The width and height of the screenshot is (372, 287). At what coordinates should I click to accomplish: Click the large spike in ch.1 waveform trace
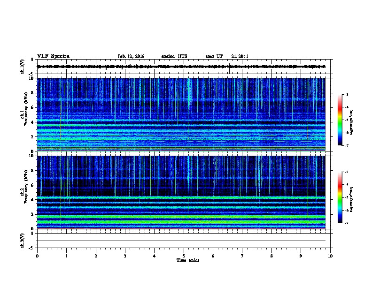tap(229, 68)
